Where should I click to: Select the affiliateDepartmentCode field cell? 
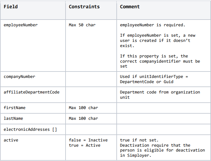coord(32,92)
